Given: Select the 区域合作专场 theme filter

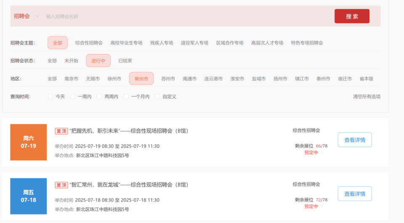Looking at the screenshot, I should tap(230, 43).
